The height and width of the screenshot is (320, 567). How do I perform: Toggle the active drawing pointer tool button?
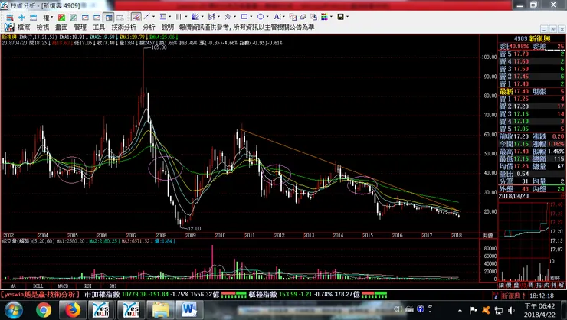(136, 17)
